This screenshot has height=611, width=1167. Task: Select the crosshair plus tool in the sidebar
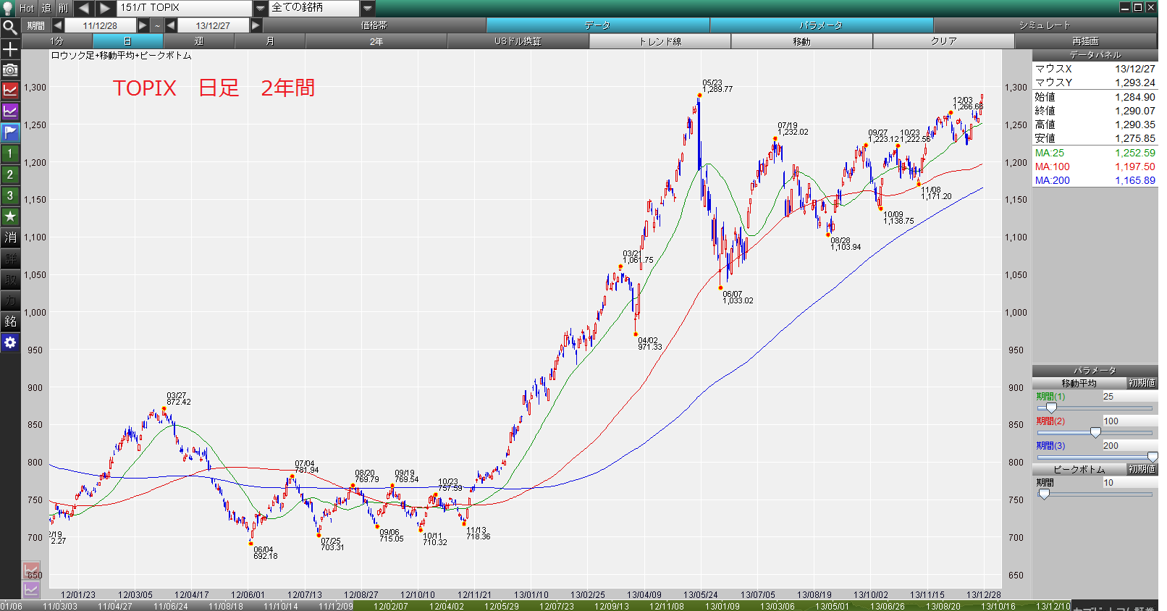(10, 49)
